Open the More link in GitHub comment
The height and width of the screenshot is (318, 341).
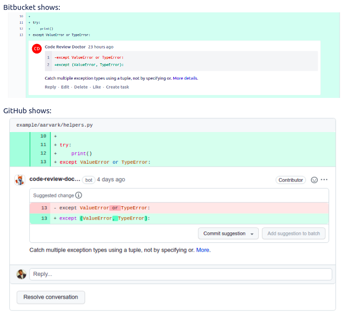click(202, 250)
